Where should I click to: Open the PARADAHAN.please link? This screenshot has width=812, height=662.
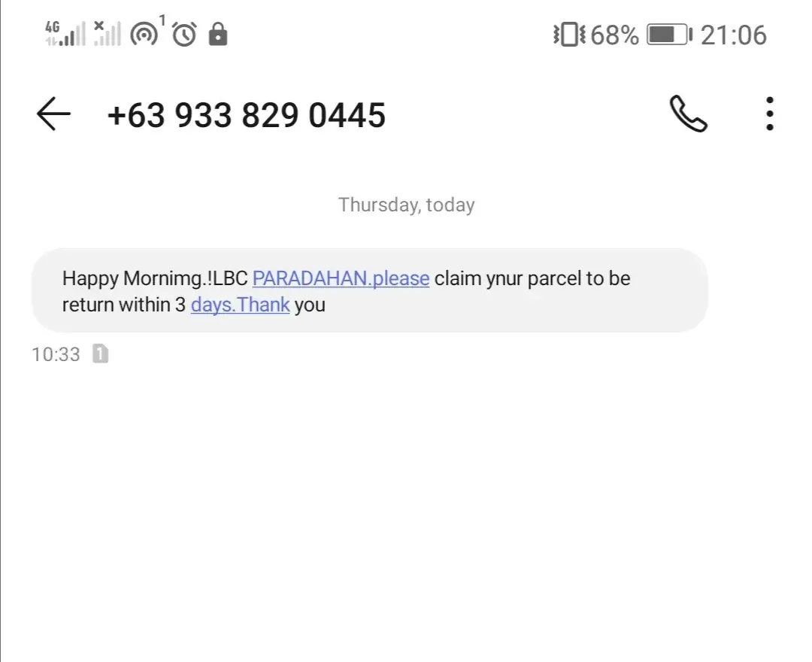click(x=341, y=278)
